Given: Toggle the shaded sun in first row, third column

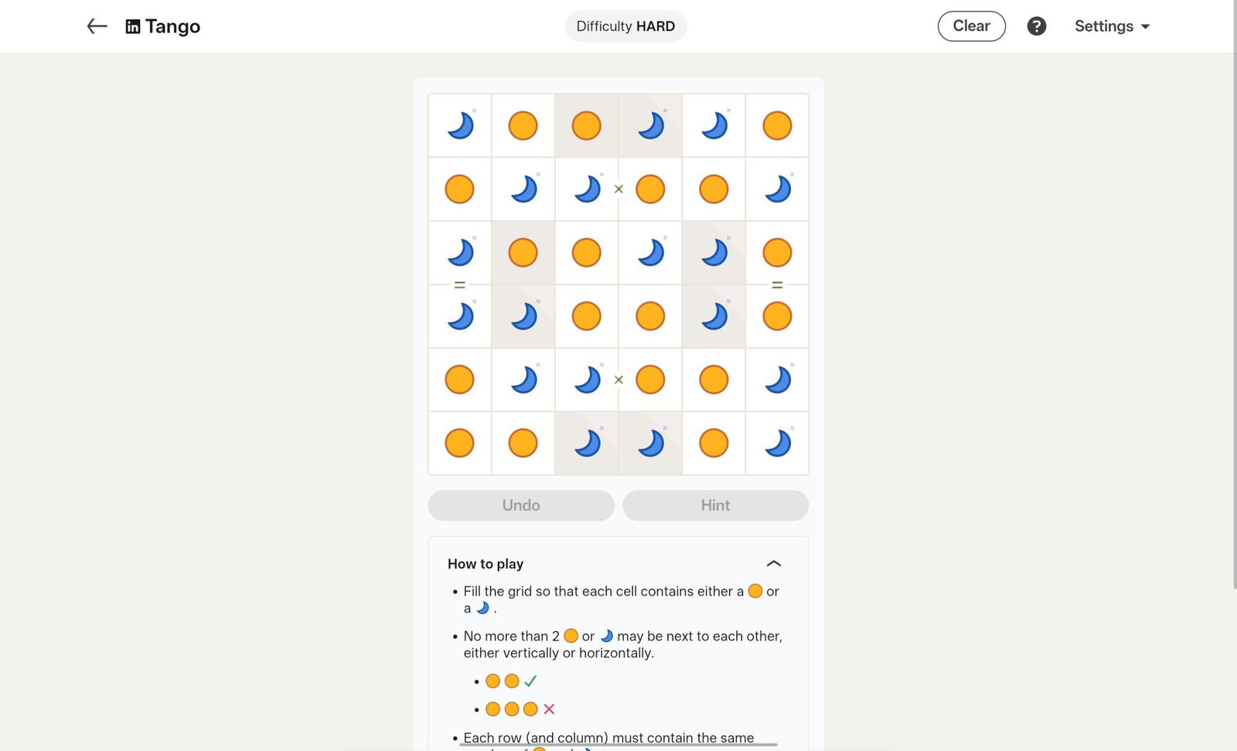Looking at the screenshot, I should pos(587,125).
